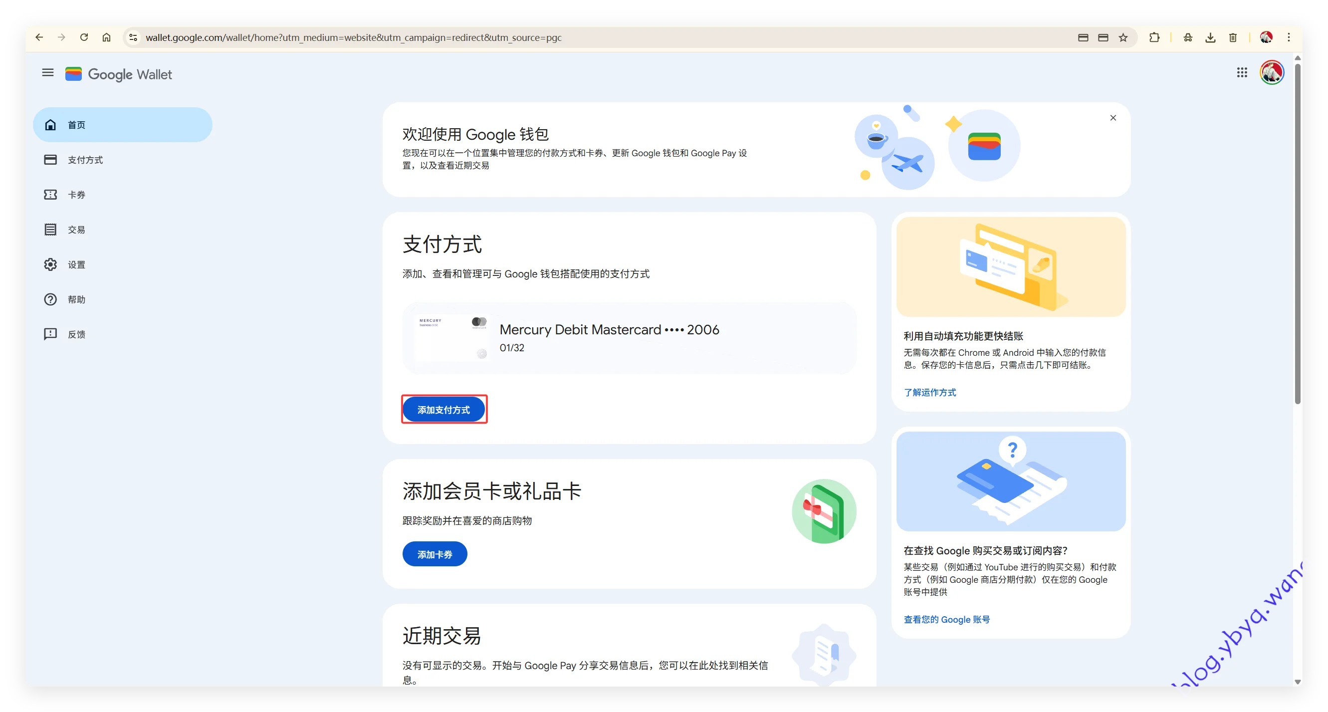Open the Chrome three-dot menu
The width and height of the screenshot is (1328, 712).
[1289, 37]
